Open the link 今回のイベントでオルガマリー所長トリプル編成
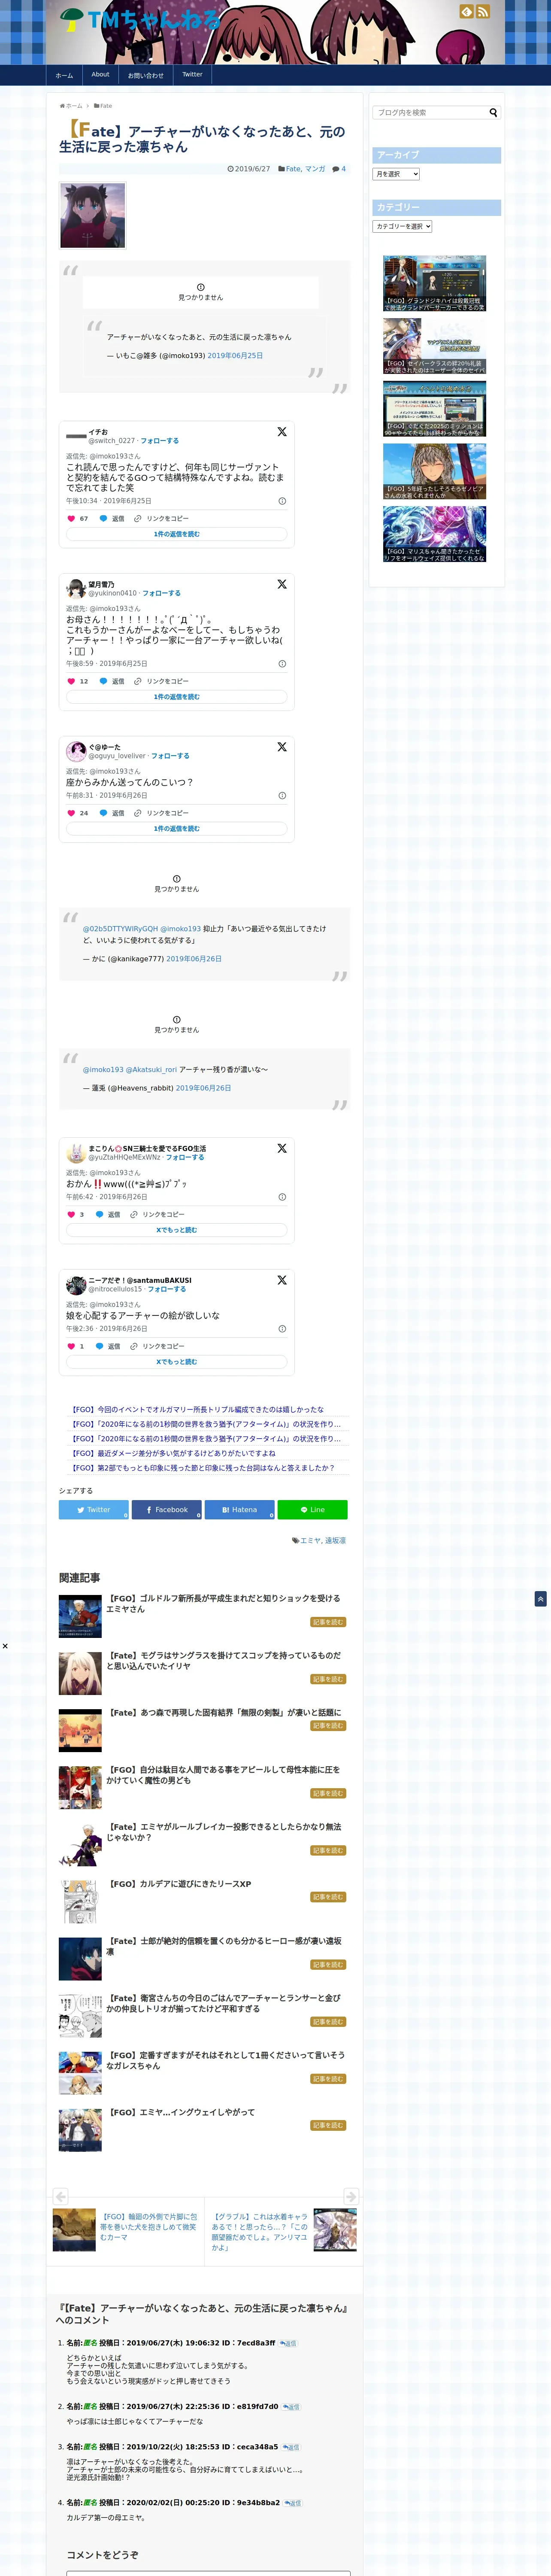 click(x=198, y=1409)
